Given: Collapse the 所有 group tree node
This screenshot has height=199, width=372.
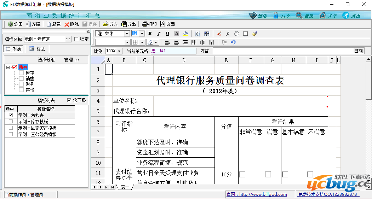Looking at the screenshot, I should pos(8,67).
